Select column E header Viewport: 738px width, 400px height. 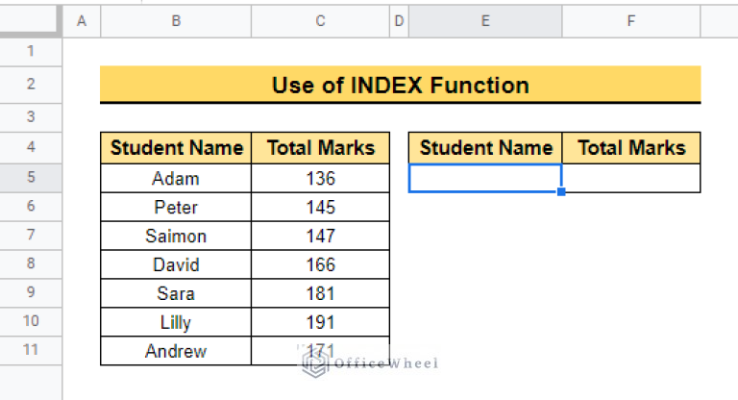coord(485,21)
